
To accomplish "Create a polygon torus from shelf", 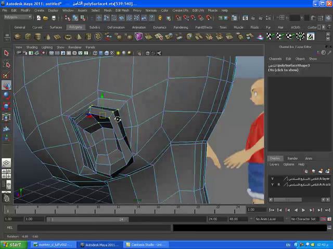I will click(x=68, y=37).
